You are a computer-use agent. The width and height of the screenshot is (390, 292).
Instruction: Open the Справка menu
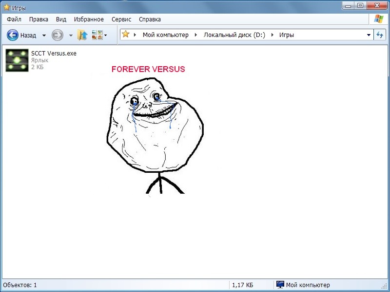coord(150,19)
